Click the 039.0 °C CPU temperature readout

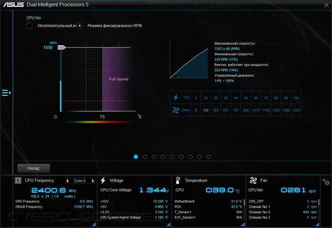[x=223, y=190]
